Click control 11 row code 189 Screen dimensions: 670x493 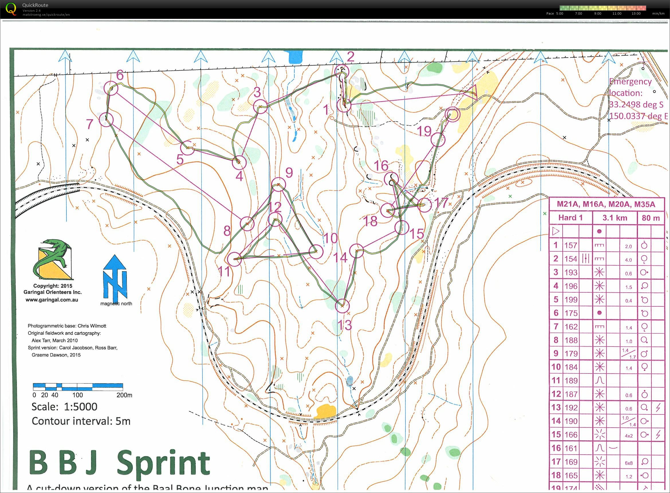tap(571, 380)
